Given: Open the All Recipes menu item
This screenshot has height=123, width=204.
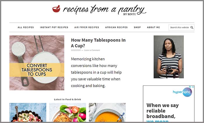Looking at the screenshot, I should (x=26, y=27).
